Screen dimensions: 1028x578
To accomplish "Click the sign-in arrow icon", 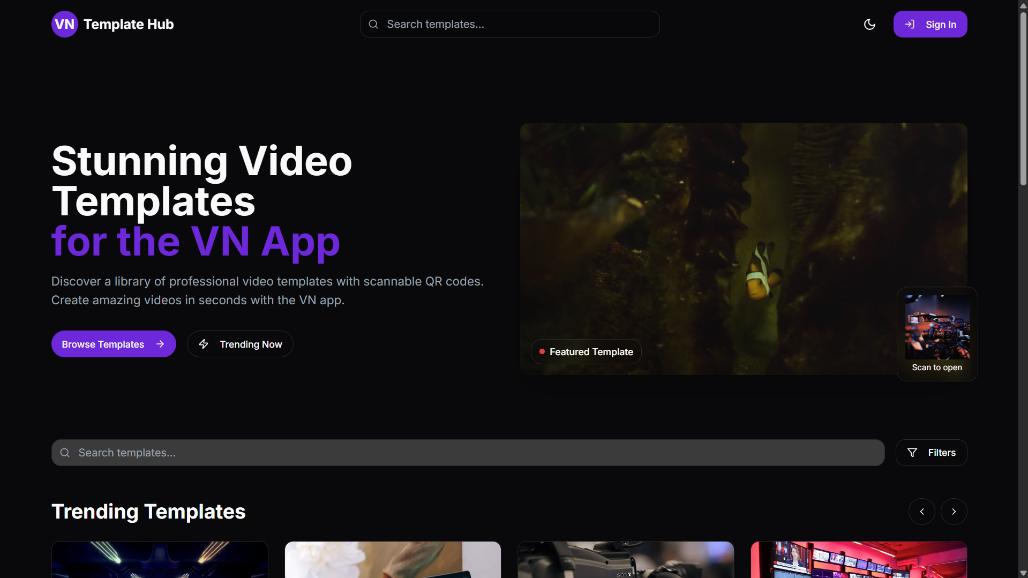I will coord(910,24).
